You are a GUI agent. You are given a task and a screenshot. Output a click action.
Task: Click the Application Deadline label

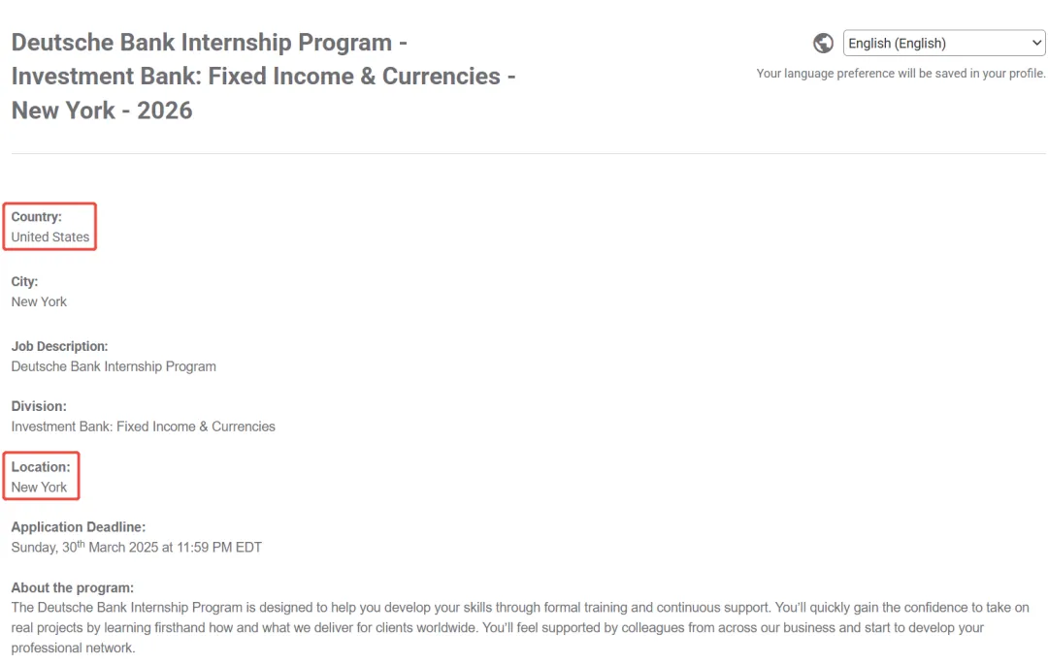tap(79, 527)
